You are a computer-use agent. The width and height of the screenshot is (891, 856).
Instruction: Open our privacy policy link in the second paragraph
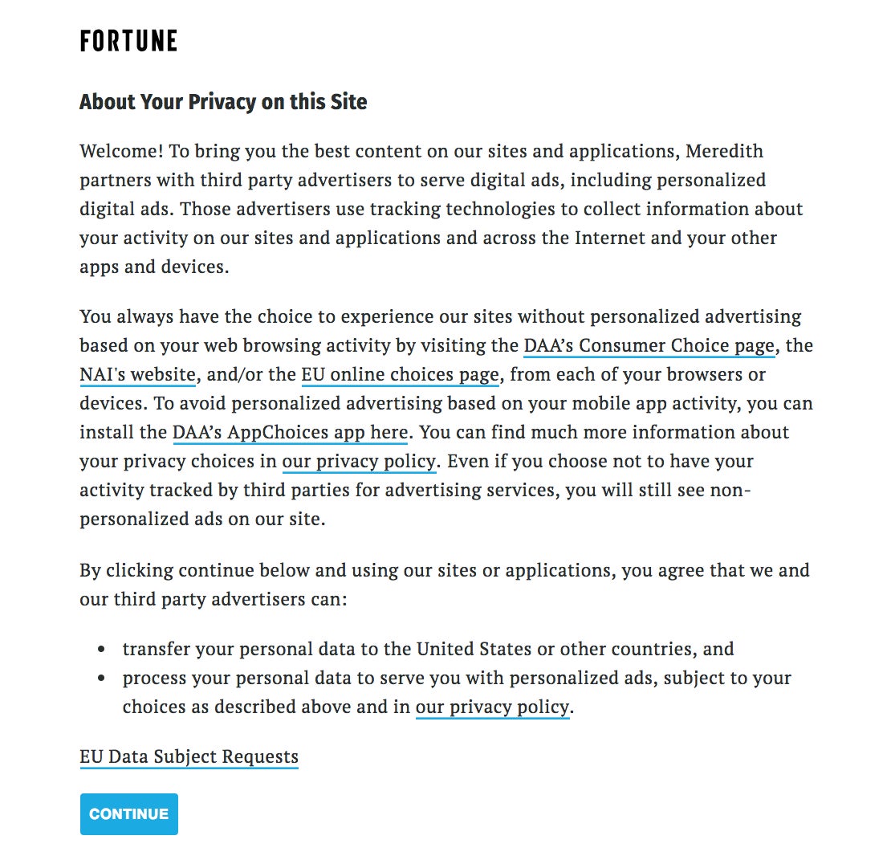(x=359, y=462)
